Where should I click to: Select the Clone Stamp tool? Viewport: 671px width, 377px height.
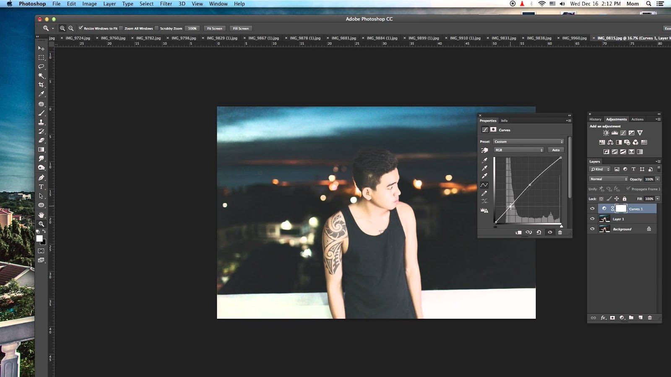41,122
